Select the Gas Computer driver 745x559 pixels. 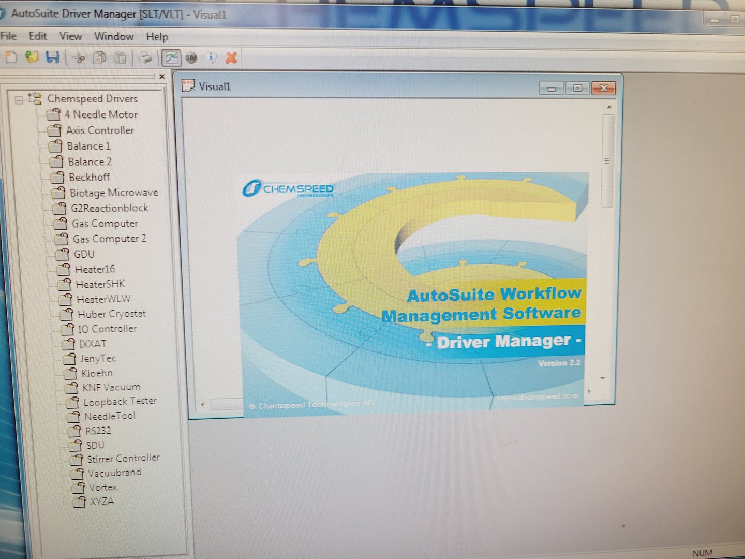tap(105, 224)
